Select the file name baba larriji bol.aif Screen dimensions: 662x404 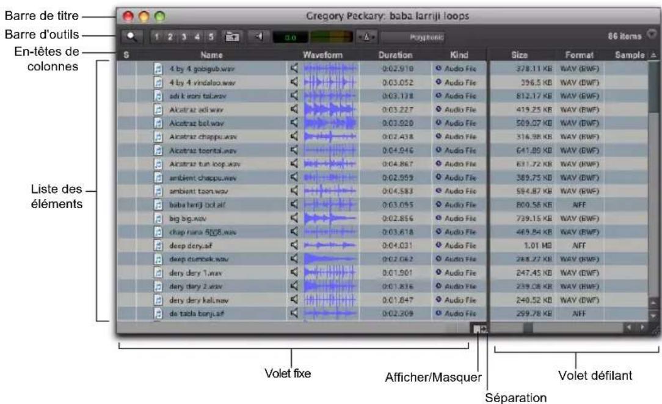pyautogui.click(x=198, y=204)
